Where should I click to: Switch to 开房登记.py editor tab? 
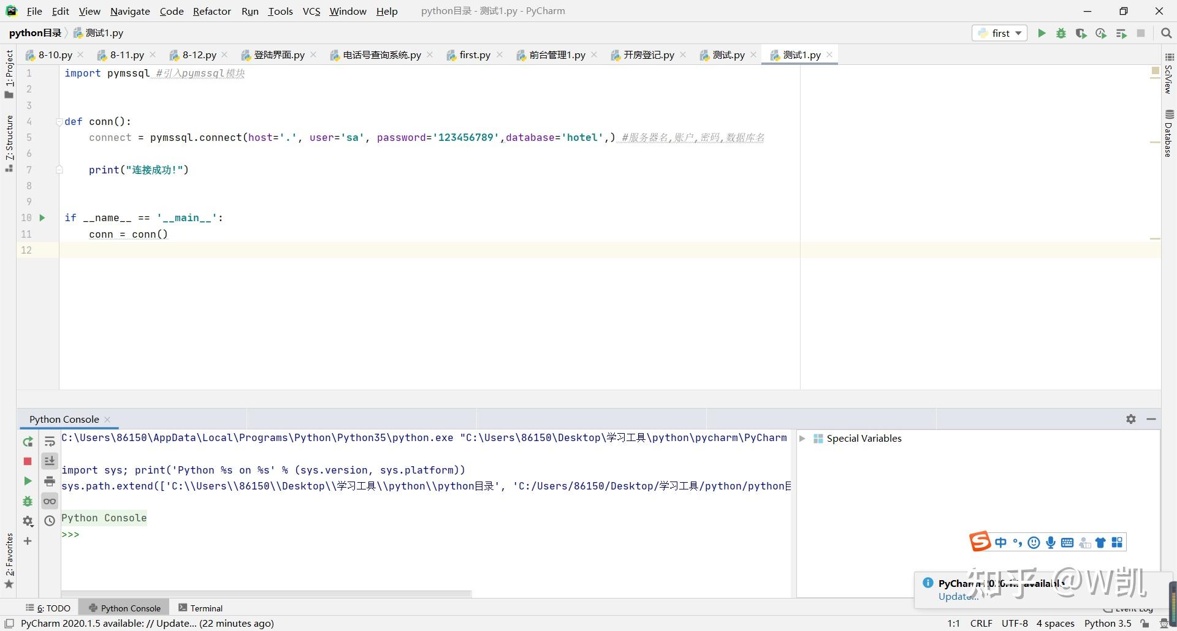tap(649, 55)
